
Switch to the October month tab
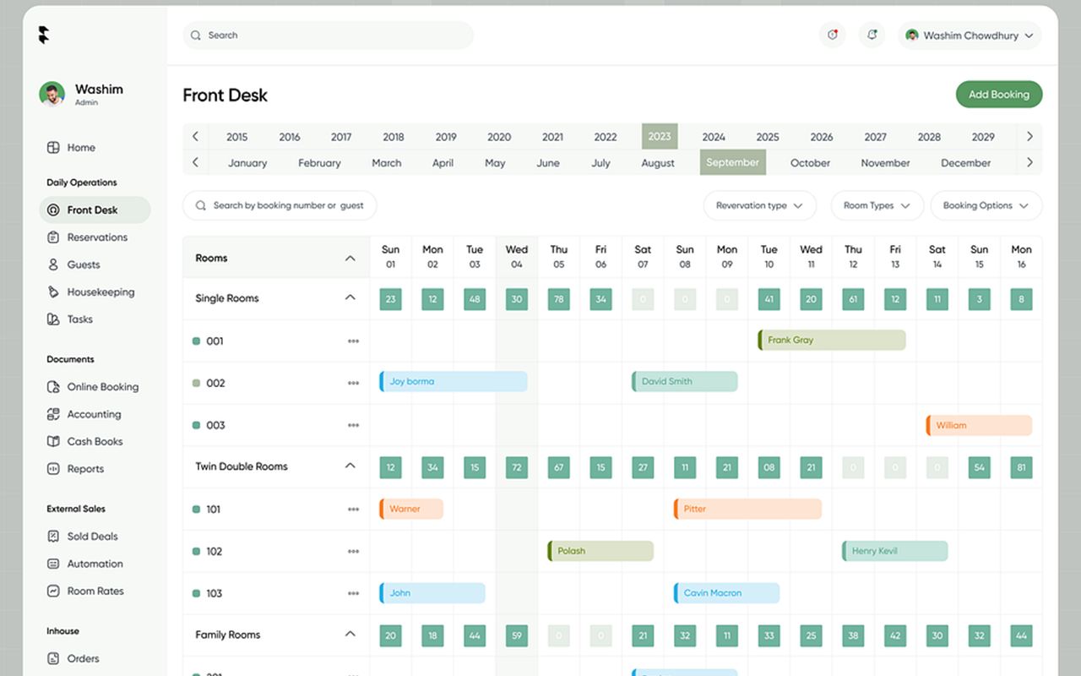point(810,163)
